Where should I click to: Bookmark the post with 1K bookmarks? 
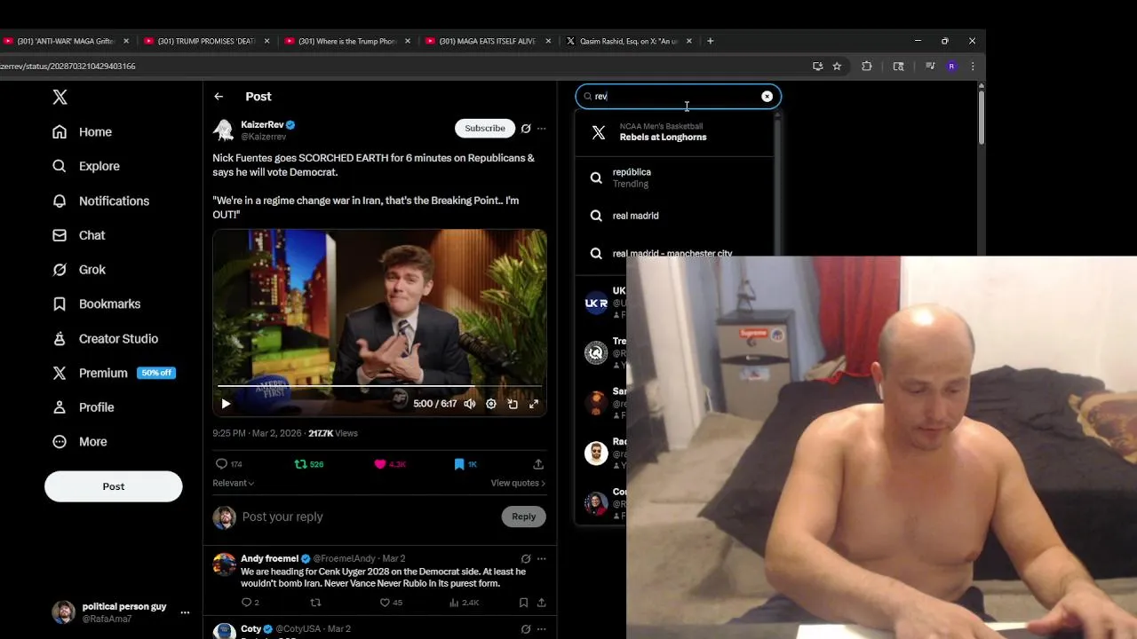(465, 464)
